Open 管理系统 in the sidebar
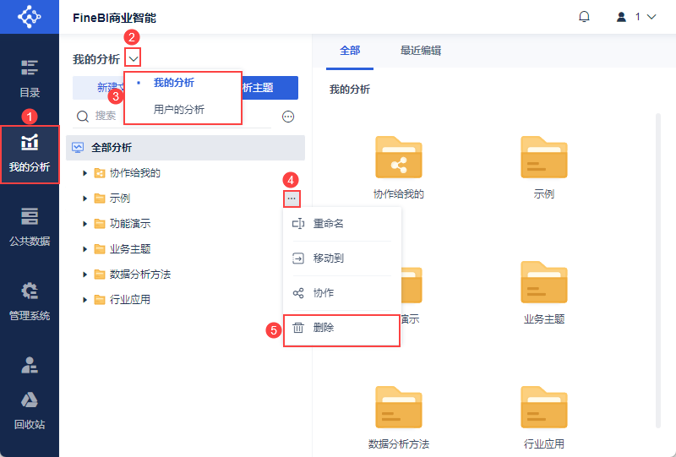Screen dimensions: 676x457 30,302
